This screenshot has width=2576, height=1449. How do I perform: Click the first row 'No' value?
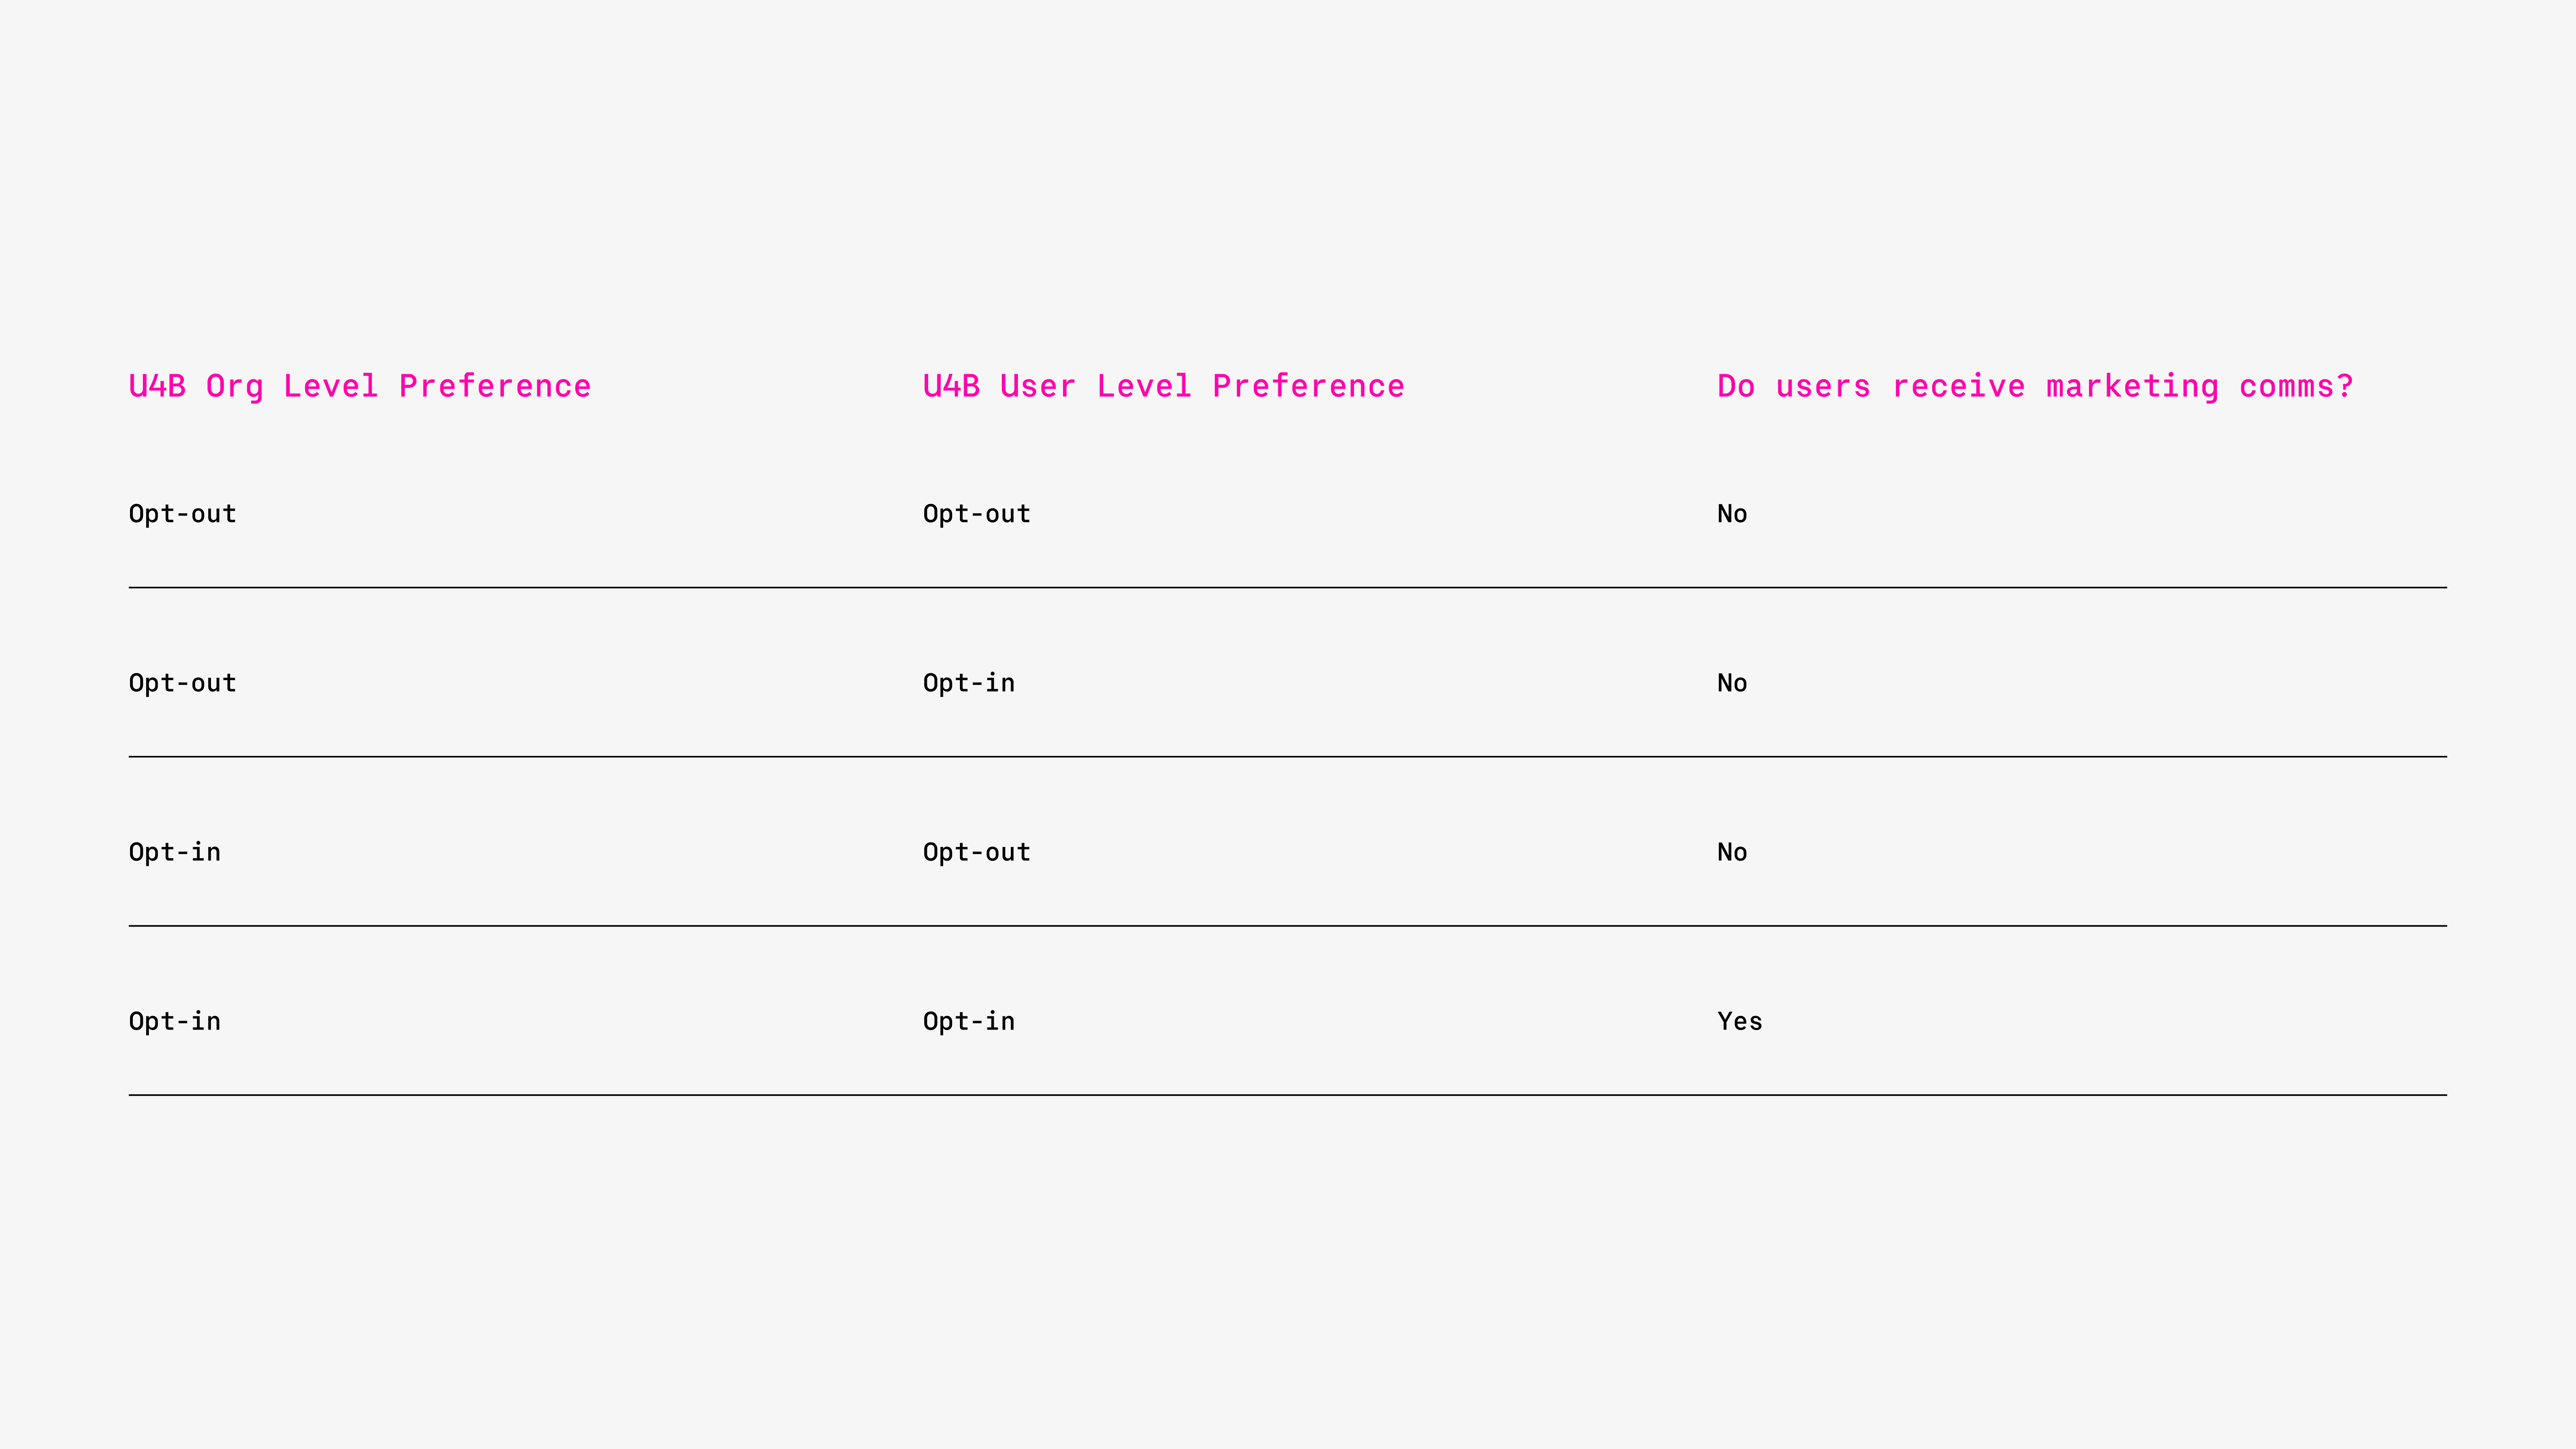pyautogui.click(x=1732, y=514)
